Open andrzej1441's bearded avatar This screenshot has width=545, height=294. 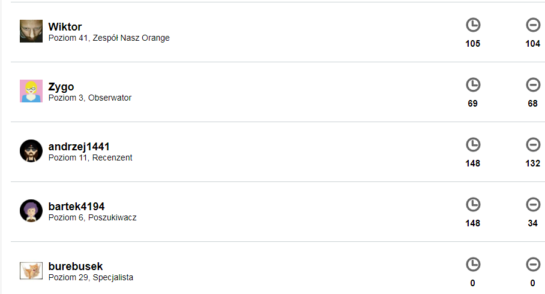[31, 151]
